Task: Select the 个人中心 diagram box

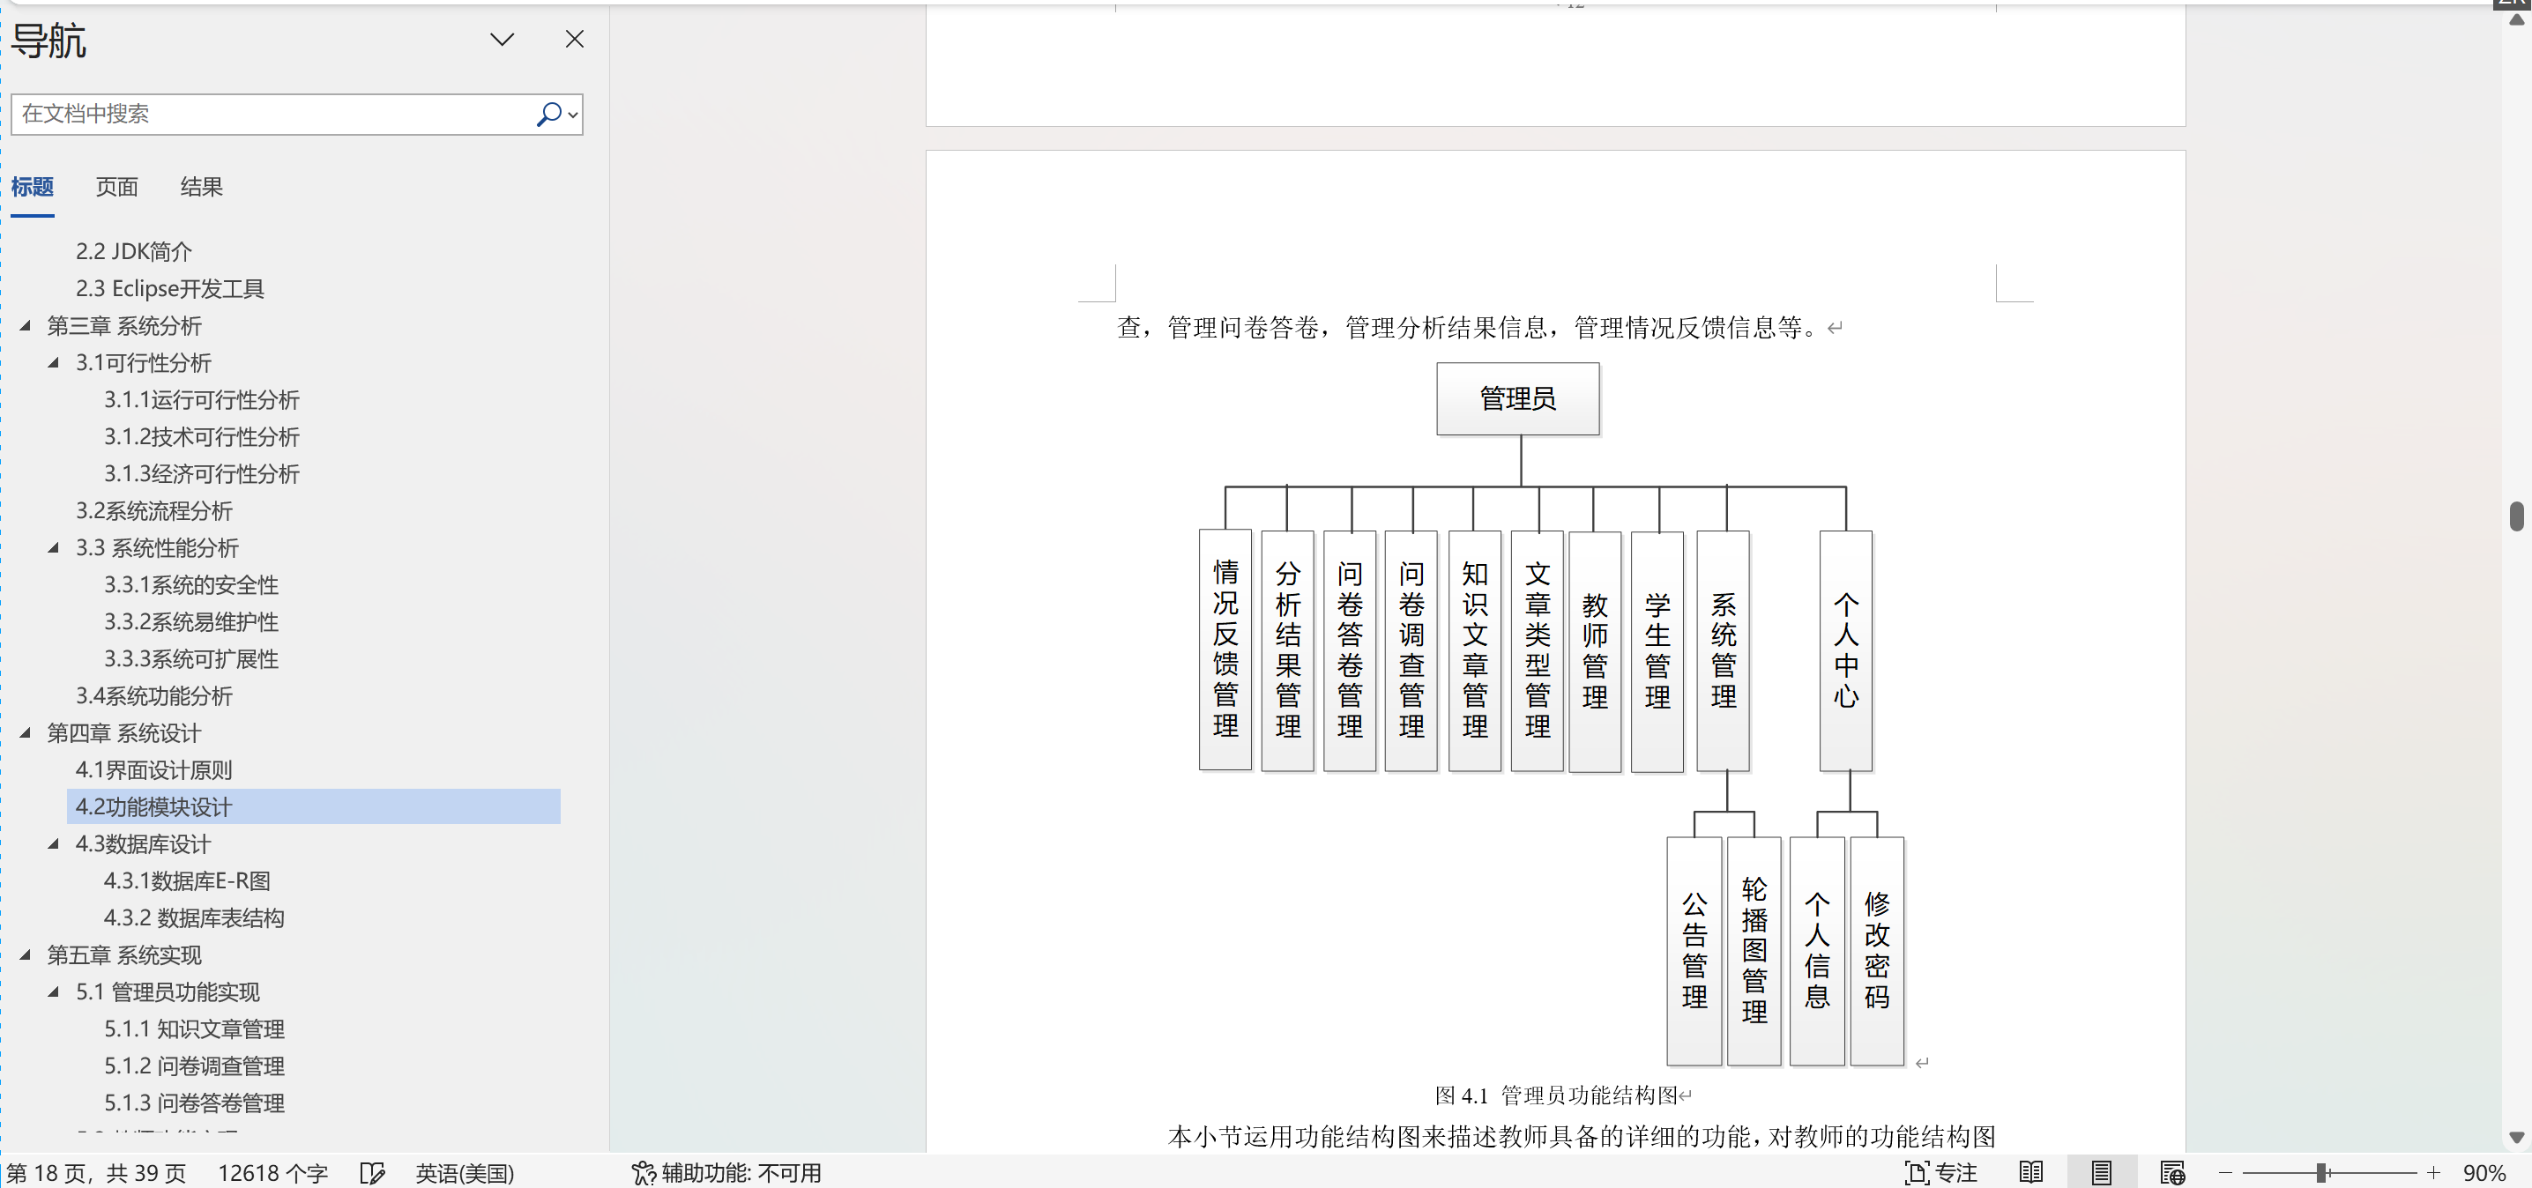Action: pos(1846,650)
